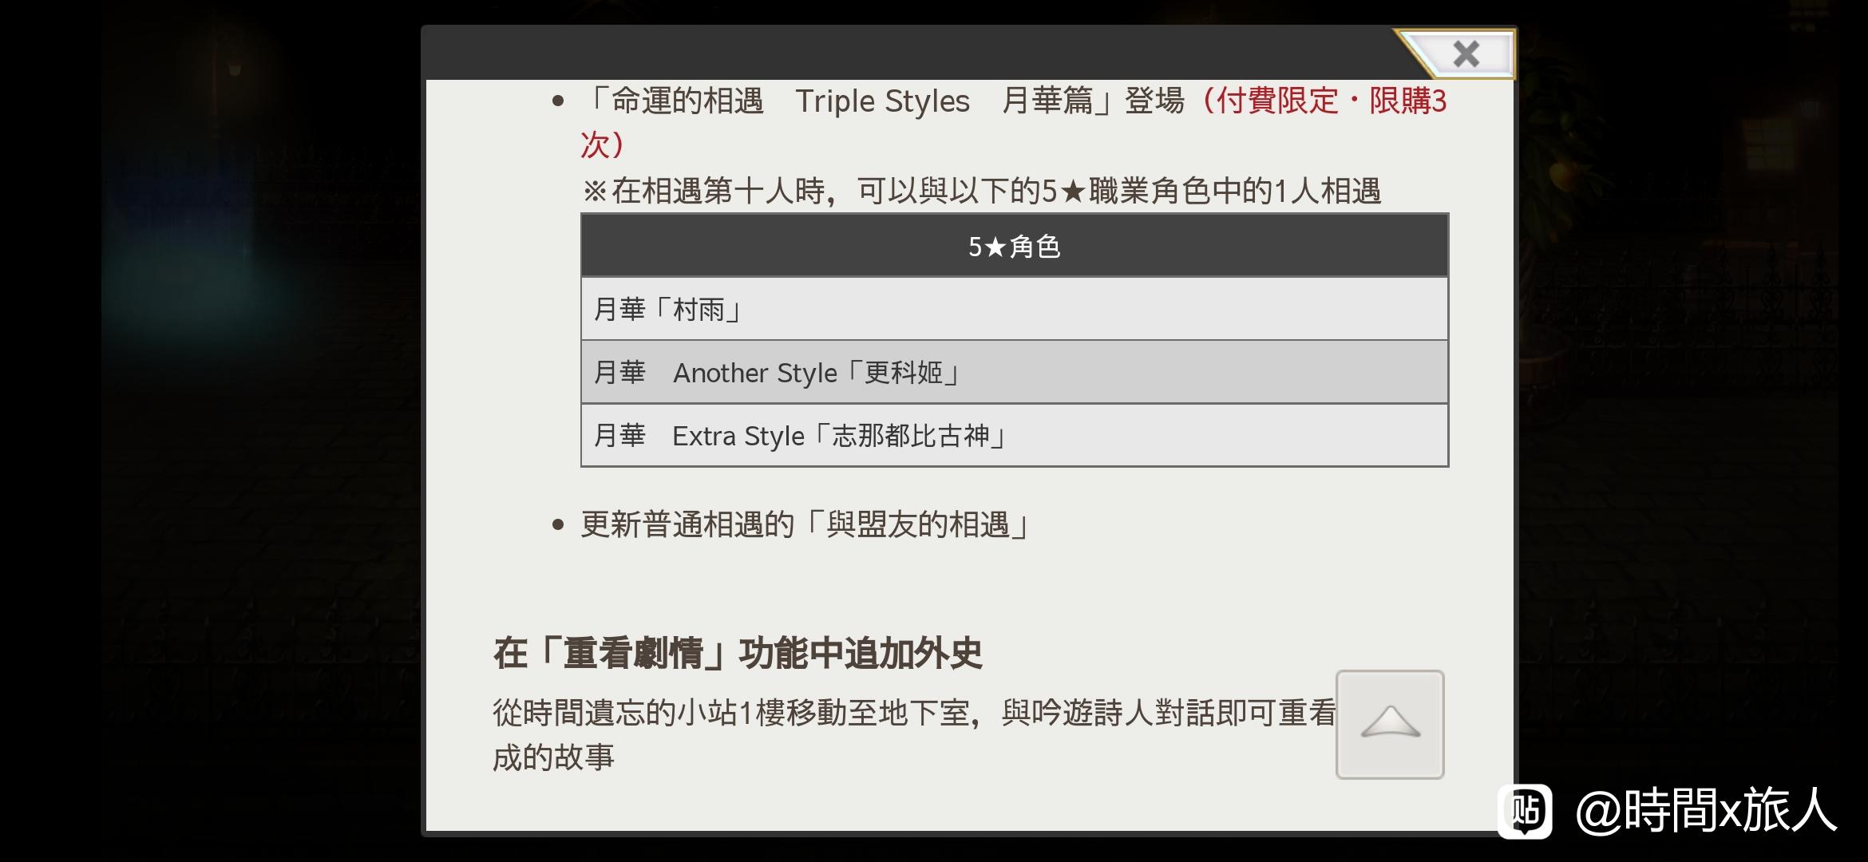Select the Another Style「更科姬」 row

[x=1014, y=372]
